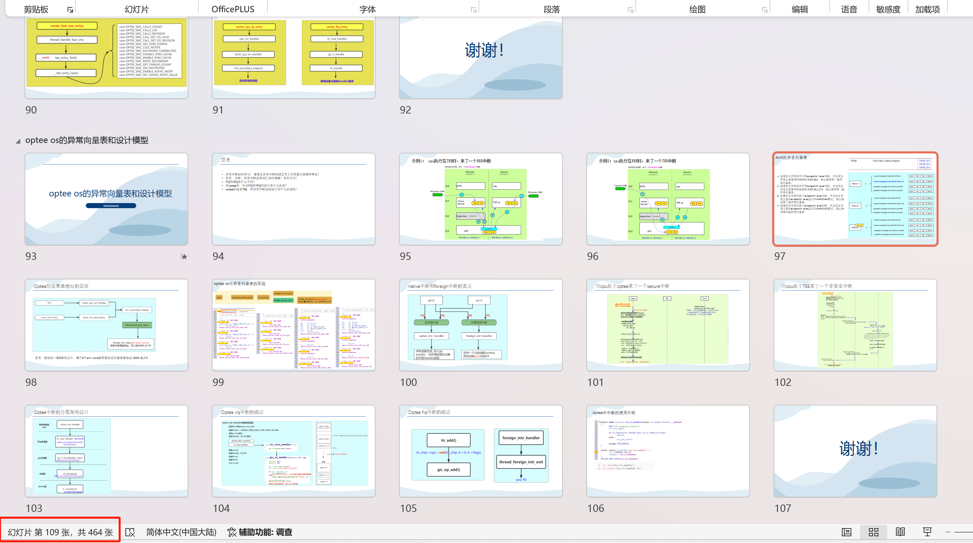Open clipboard pane launcher
Screen dimensions: 973x543
70,10
